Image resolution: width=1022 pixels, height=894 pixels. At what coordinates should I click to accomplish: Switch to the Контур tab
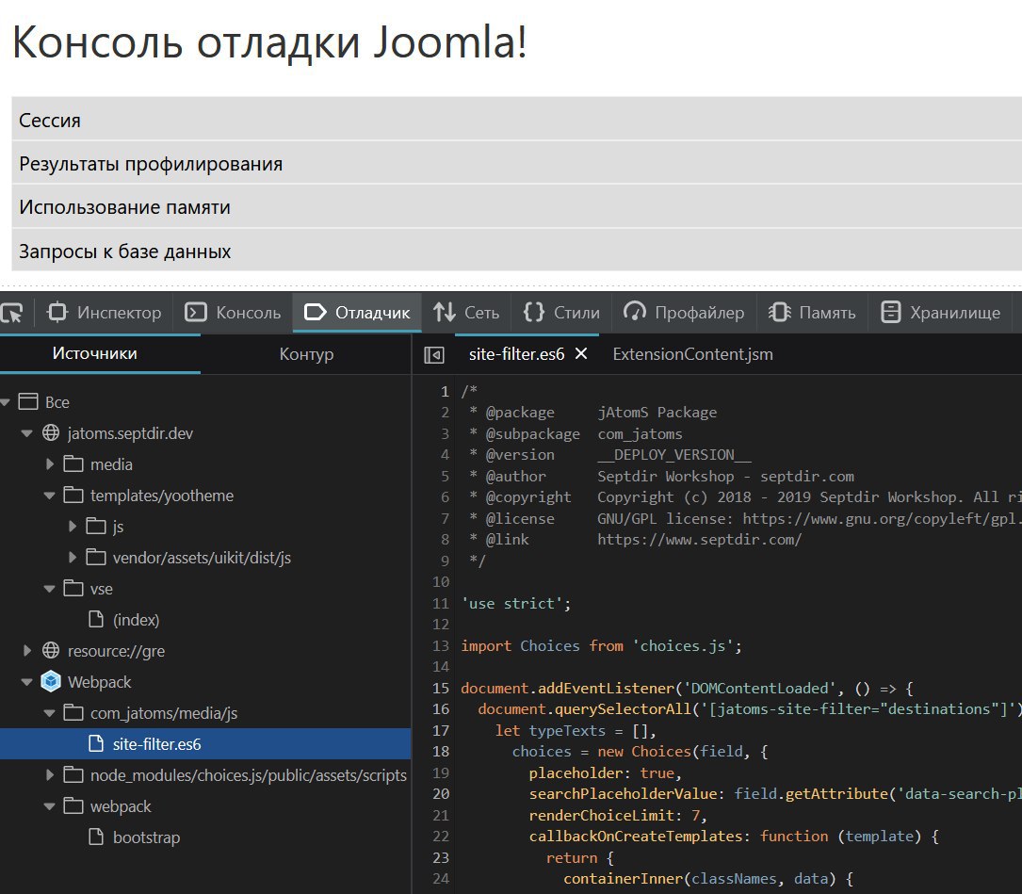[x=306, y=354]
